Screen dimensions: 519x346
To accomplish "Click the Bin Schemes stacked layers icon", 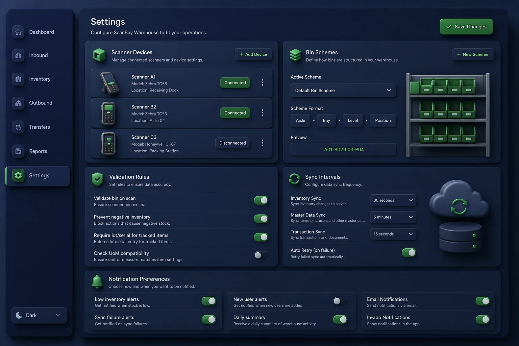I will 295,55.
